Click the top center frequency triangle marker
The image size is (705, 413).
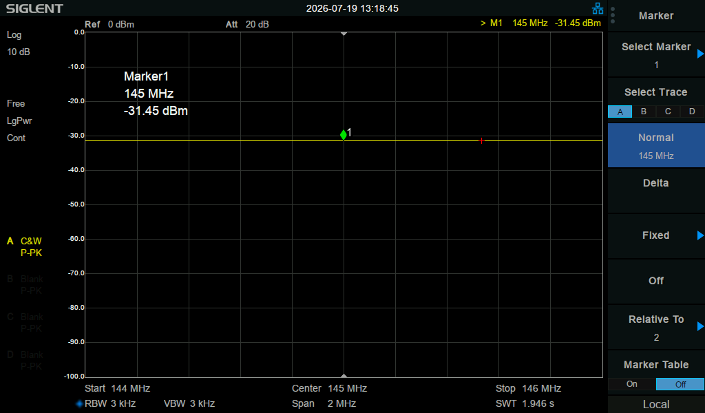[x=344, y=34]
